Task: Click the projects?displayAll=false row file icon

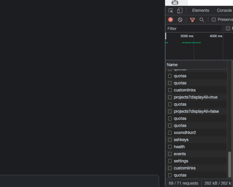Action: (170, 111)
